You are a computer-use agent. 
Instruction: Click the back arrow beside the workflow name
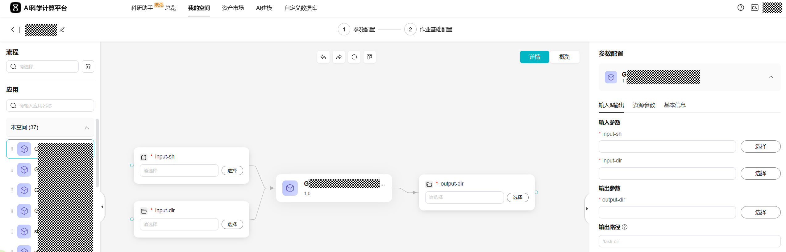[13, 29]
